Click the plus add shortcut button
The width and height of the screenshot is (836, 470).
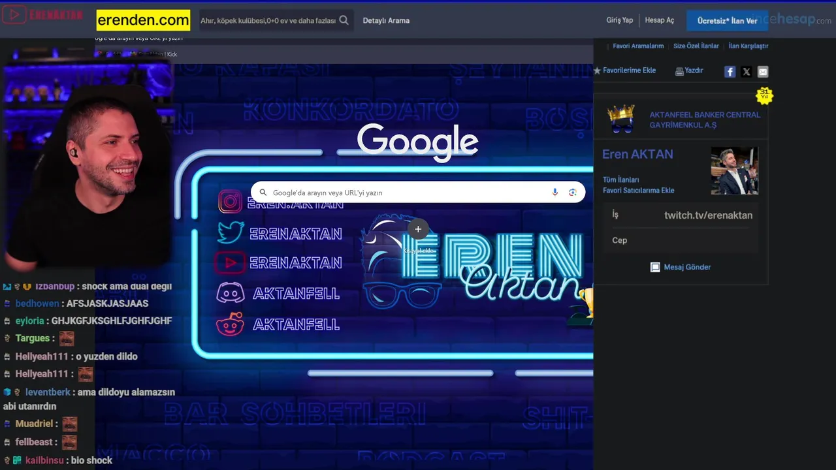click(x=418, y=229)
